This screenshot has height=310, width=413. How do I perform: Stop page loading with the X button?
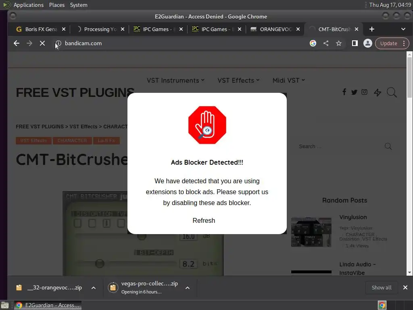click(x=42, y=43)
